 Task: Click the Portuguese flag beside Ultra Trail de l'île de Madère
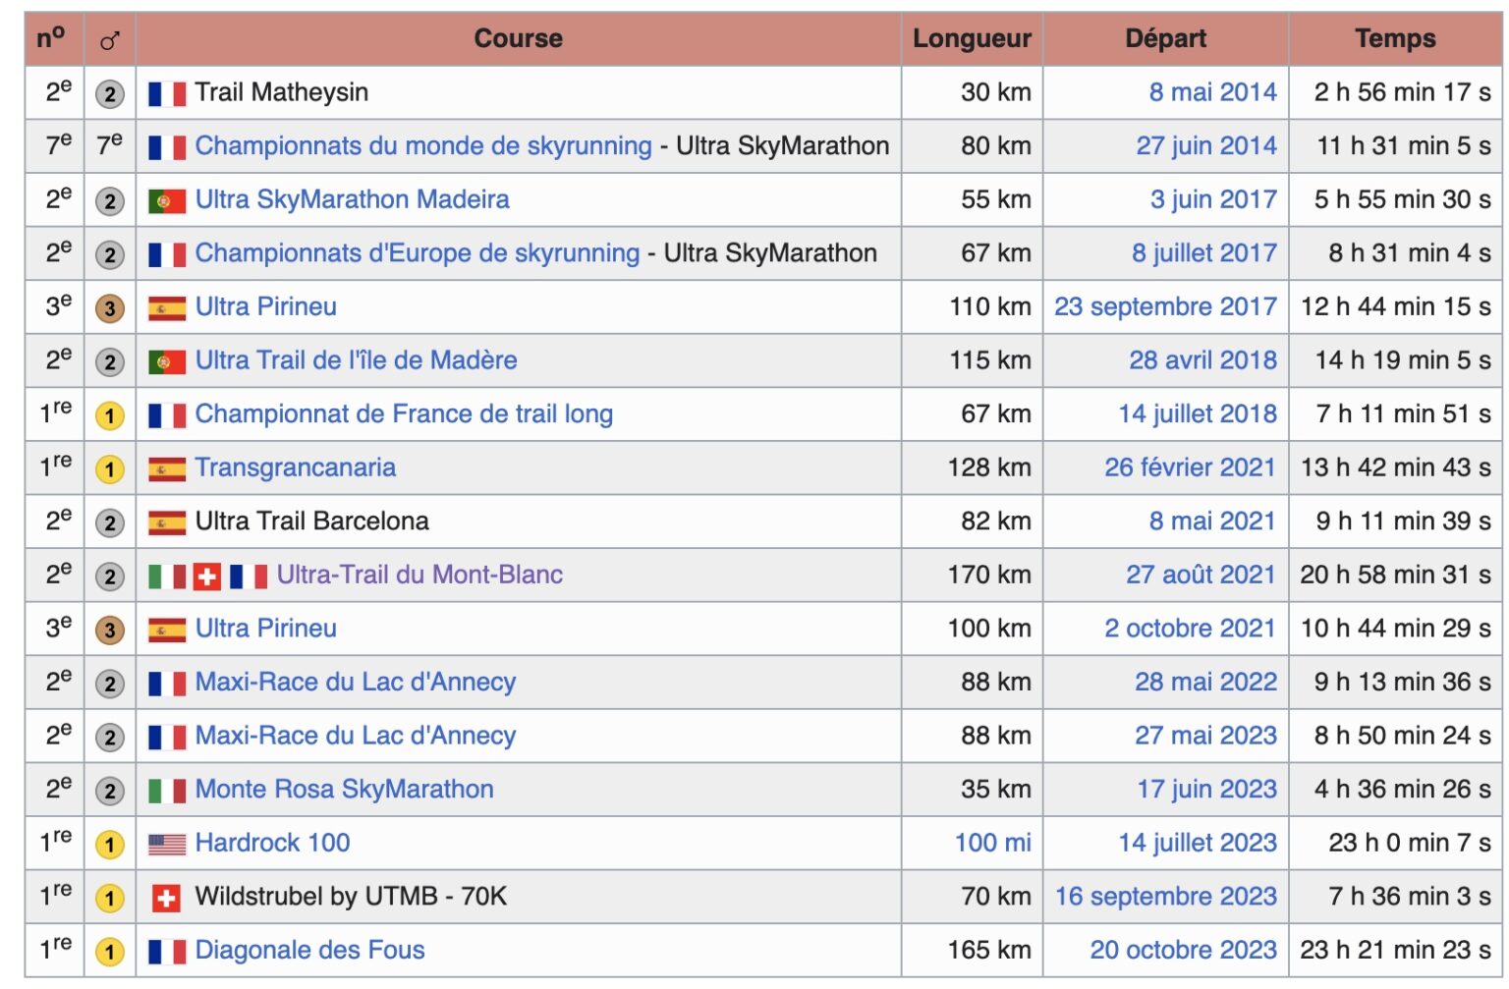point(167,362)
